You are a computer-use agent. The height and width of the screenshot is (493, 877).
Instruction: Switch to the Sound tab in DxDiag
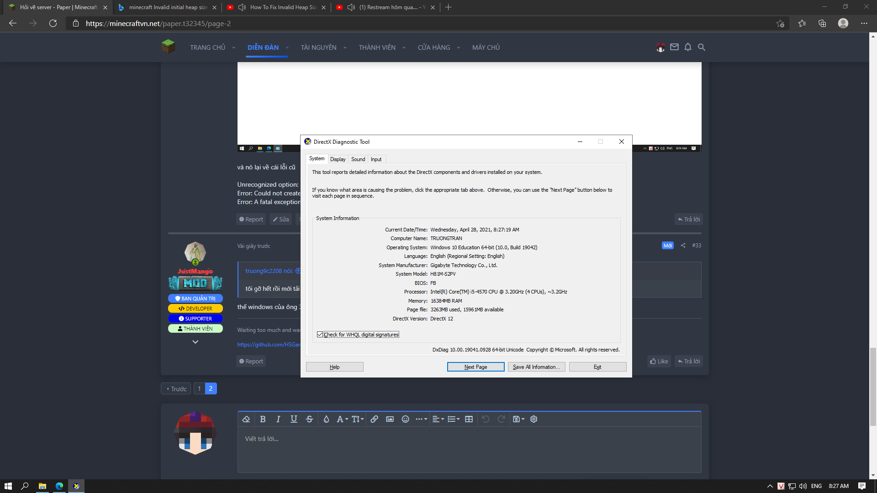pyautogui.click(x=358, y=159)
